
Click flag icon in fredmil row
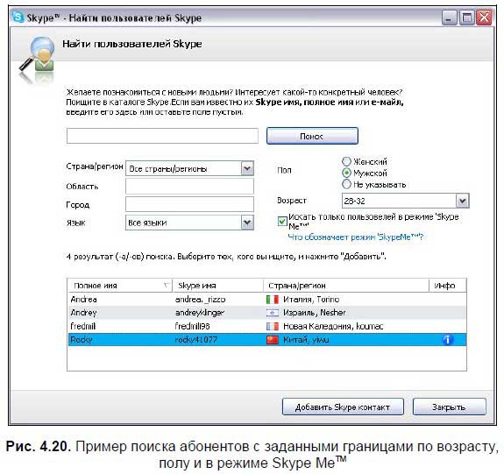click(273, 327)
